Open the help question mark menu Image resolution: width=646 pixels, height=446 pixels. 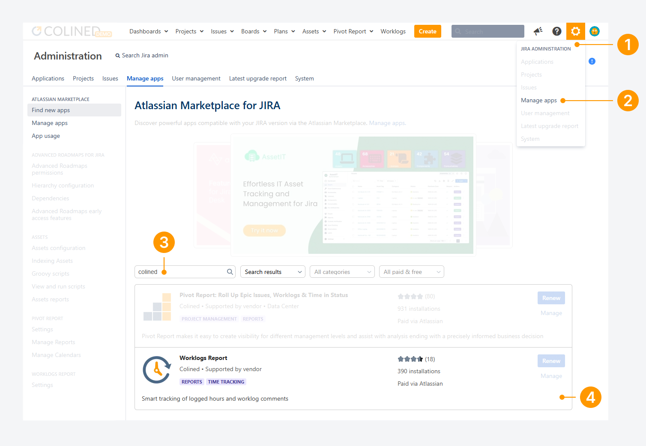tap(557, 31)
